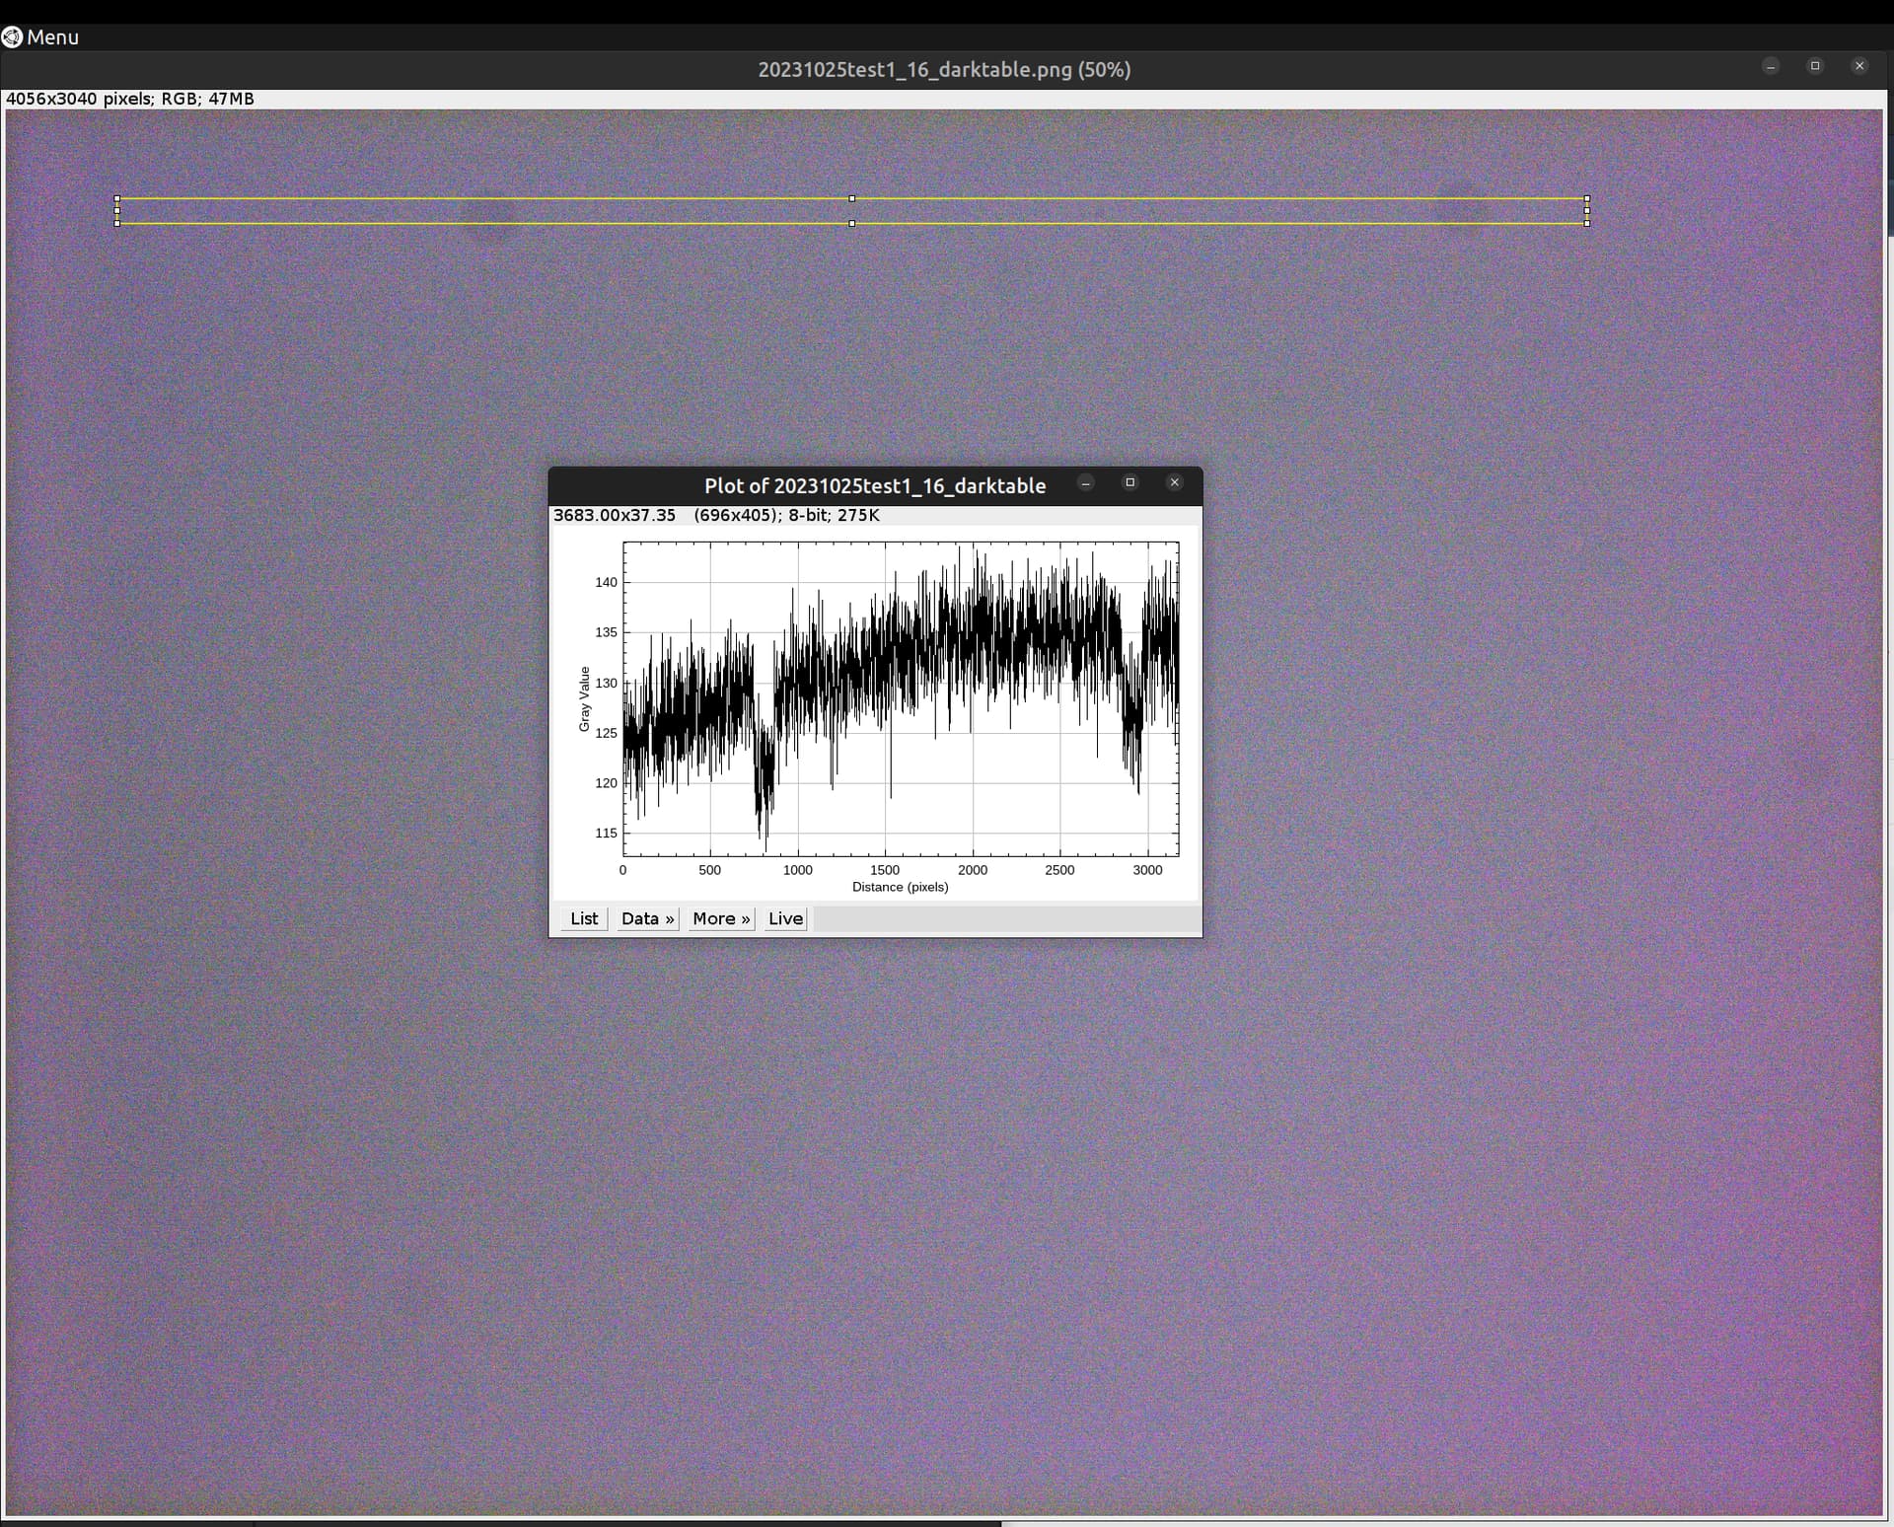
Task: Close the Plot window
Action: tap(1174, 482)
